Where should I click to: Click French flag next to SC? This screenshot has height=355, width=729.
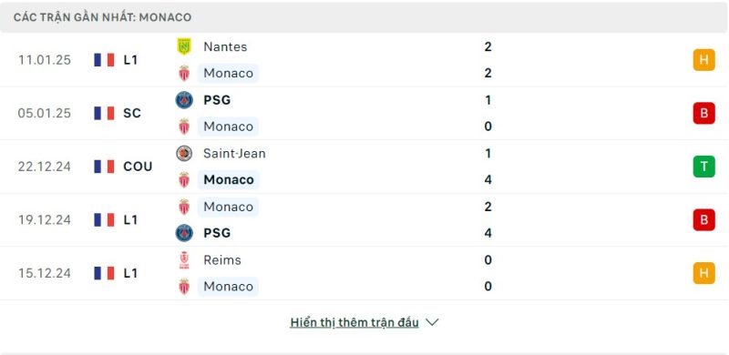pyautogui.click(x=104, y=113)
